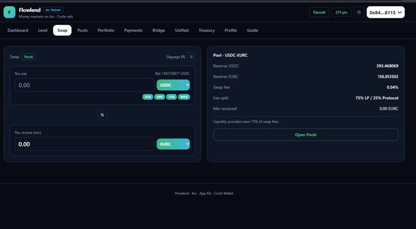The width and height of the screenshot is (416, 229).
Task: Click the Faucet button
Action: 319,12
